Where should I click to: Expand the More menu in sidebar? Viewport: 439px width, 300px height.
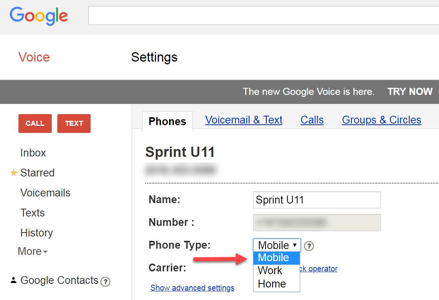[33, 251]
